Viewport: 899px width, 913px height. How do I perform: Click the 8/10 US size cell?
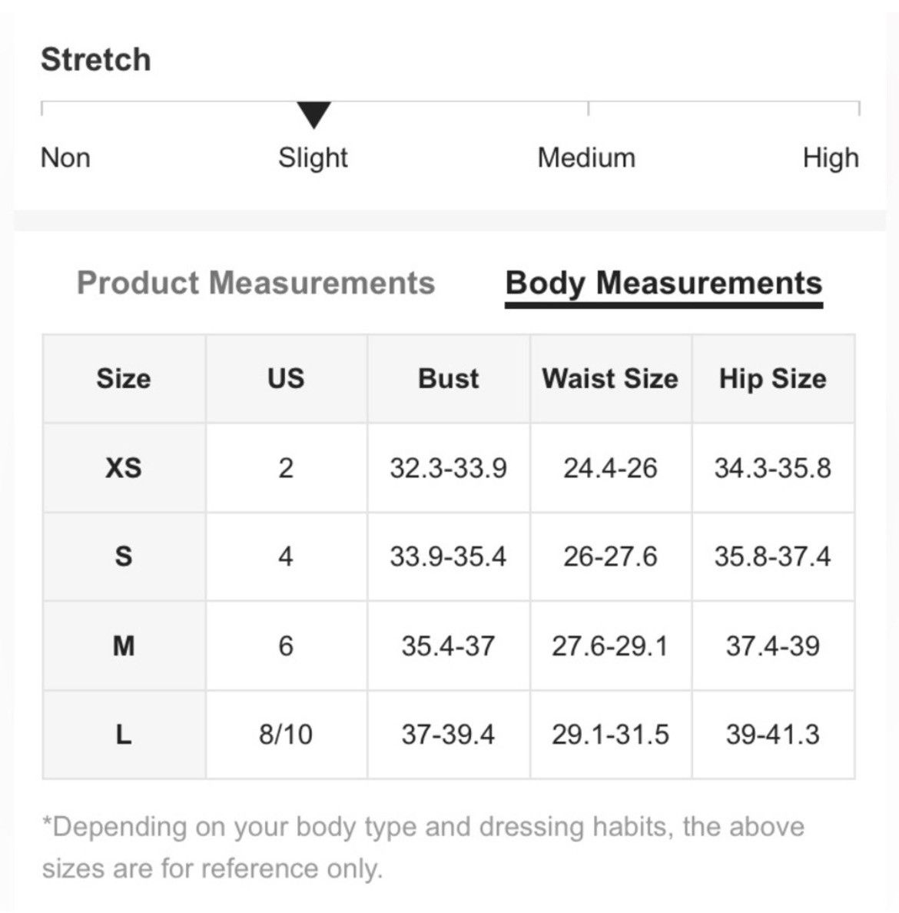286,735
